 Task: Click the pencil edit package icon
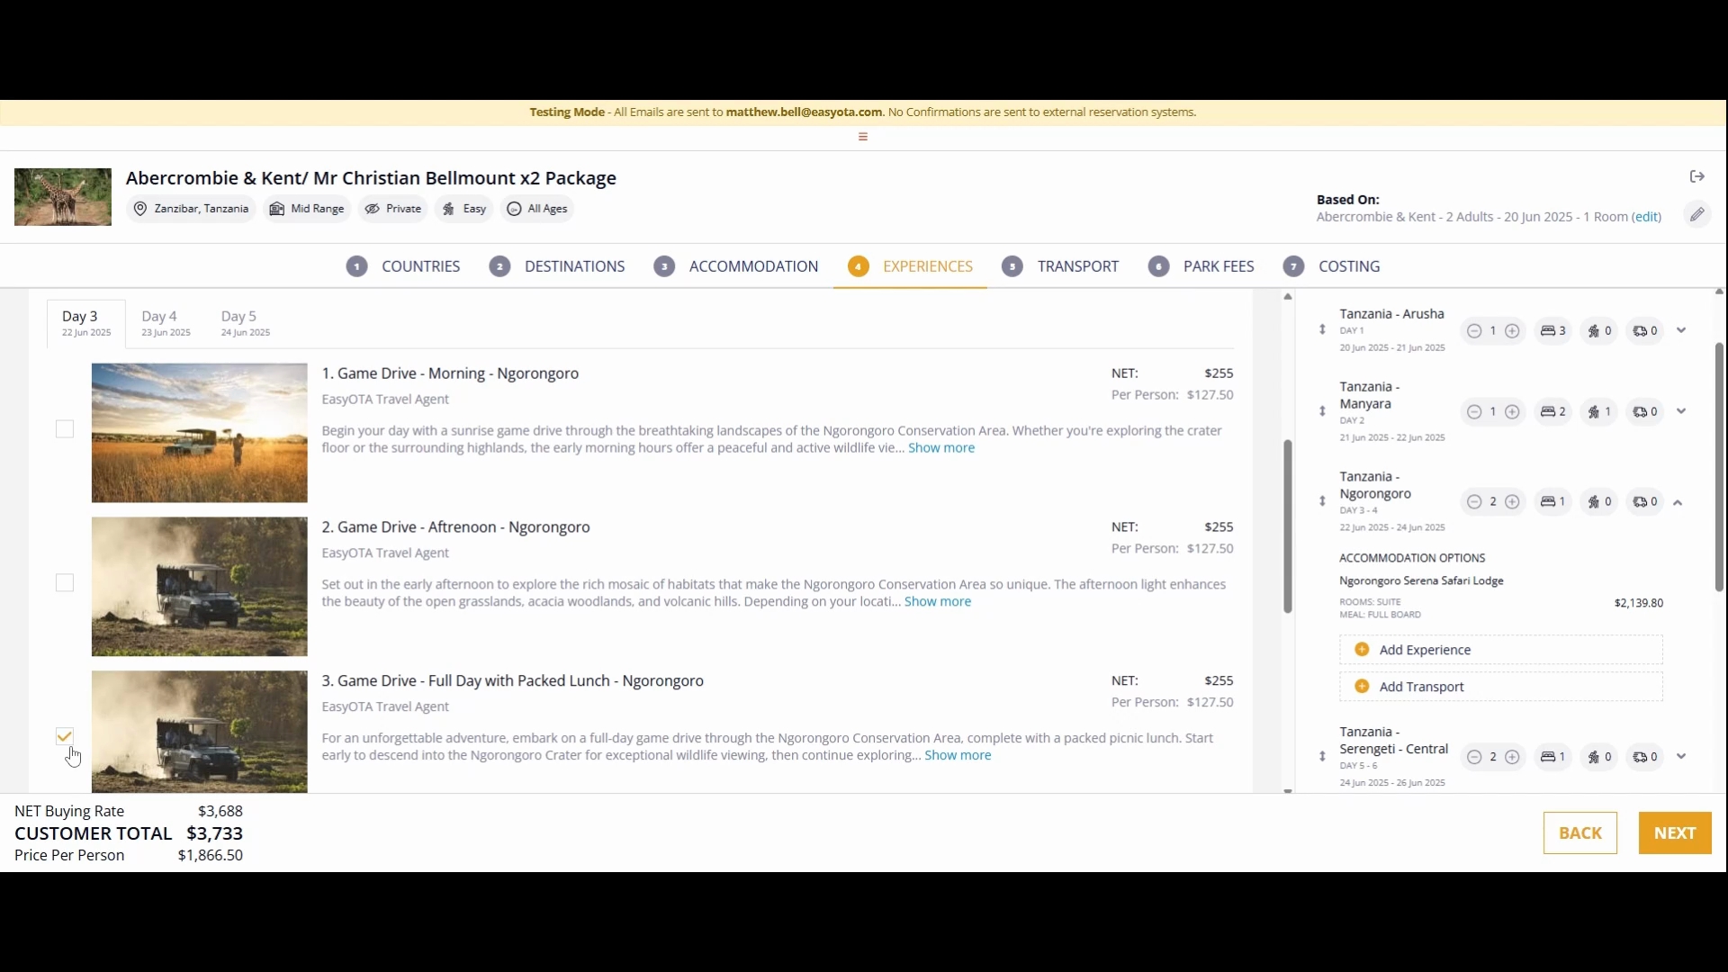click(x=1696, y=214)
